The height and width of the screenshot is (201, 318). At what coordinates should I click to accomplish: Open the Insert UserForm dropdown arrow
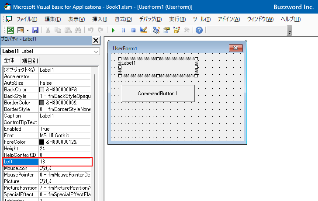[28, 31]
